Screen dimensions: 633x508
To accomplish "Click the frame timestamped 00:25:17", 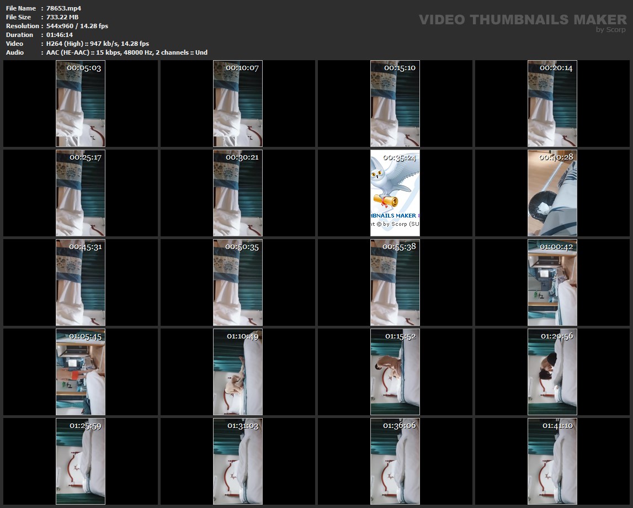I will (x=81, y=193).
